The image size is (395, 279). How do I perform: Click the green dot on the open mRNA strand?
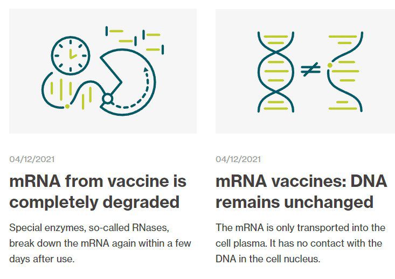(330, 66)
